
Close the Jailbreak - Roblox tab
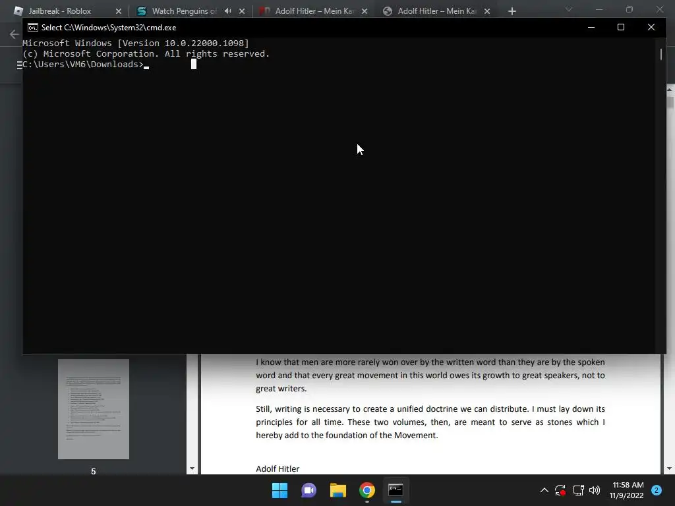(119, 11)
